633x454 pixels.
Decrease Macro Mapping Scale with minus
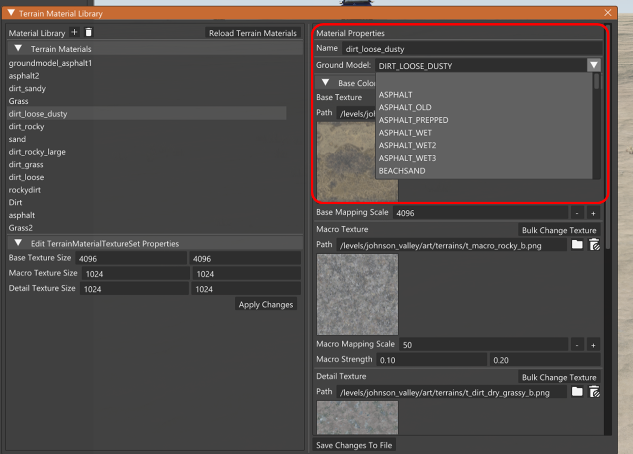point(577,345)
